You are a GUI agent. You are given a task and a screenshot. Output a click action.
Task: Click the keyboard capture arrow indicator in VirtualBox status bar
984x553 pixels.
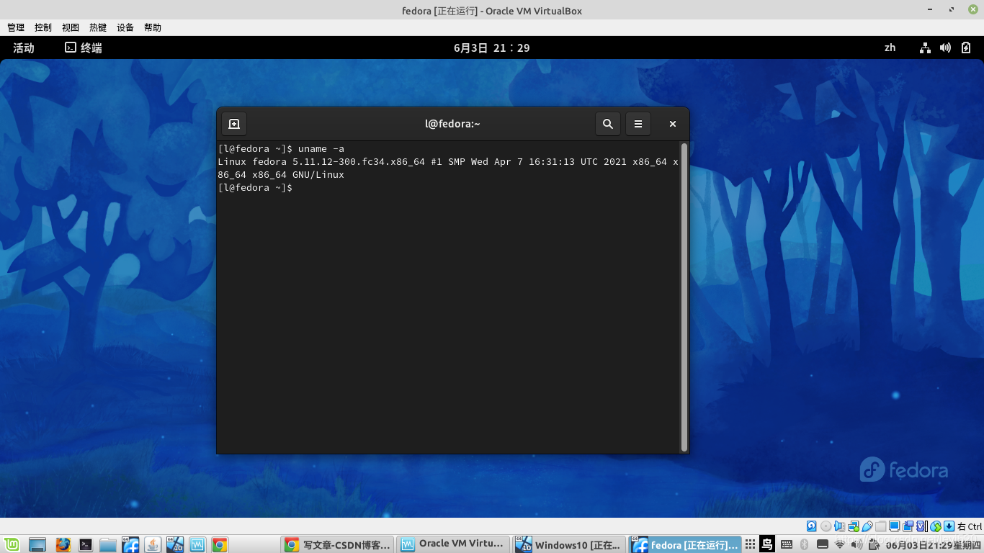[x=949, y=526]
